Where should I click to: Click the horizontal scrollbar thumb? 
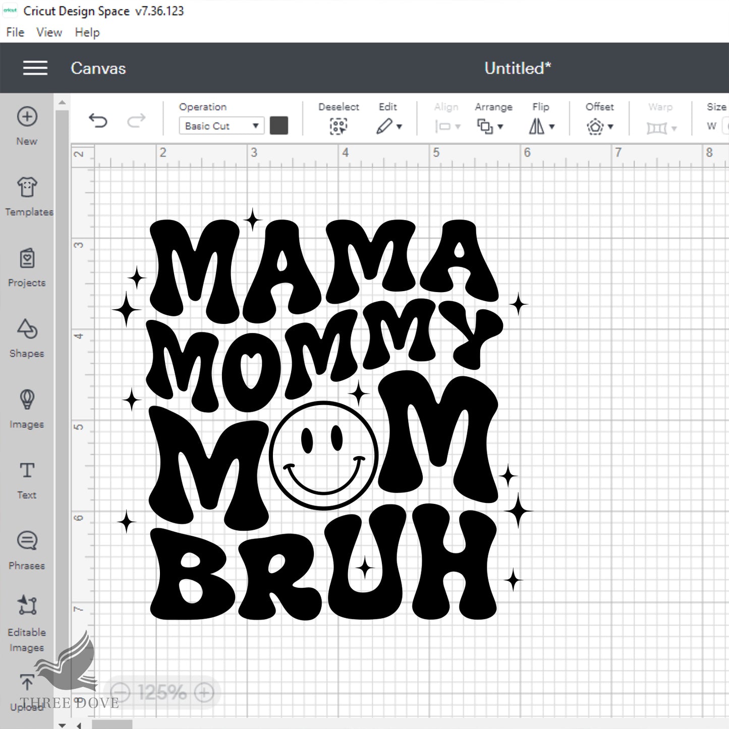112,725
